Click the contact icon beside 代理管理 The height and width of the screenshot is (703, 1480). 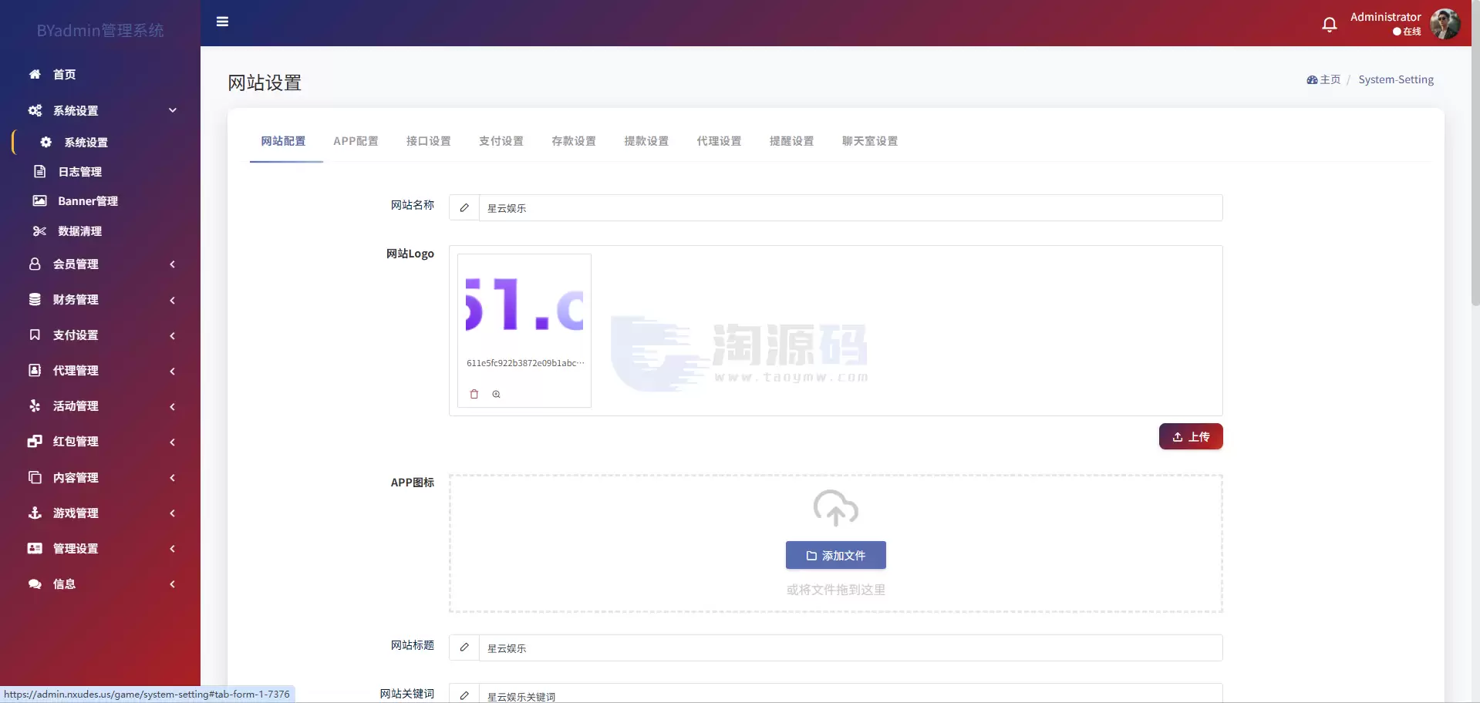tap(35, 370)
